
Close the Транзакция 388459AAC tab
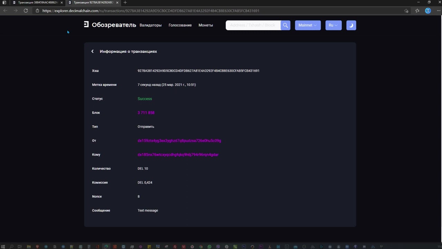61,2
